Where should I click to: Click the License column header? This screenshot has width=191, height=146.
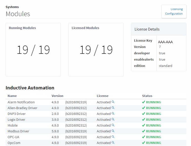tap(103, 96)
